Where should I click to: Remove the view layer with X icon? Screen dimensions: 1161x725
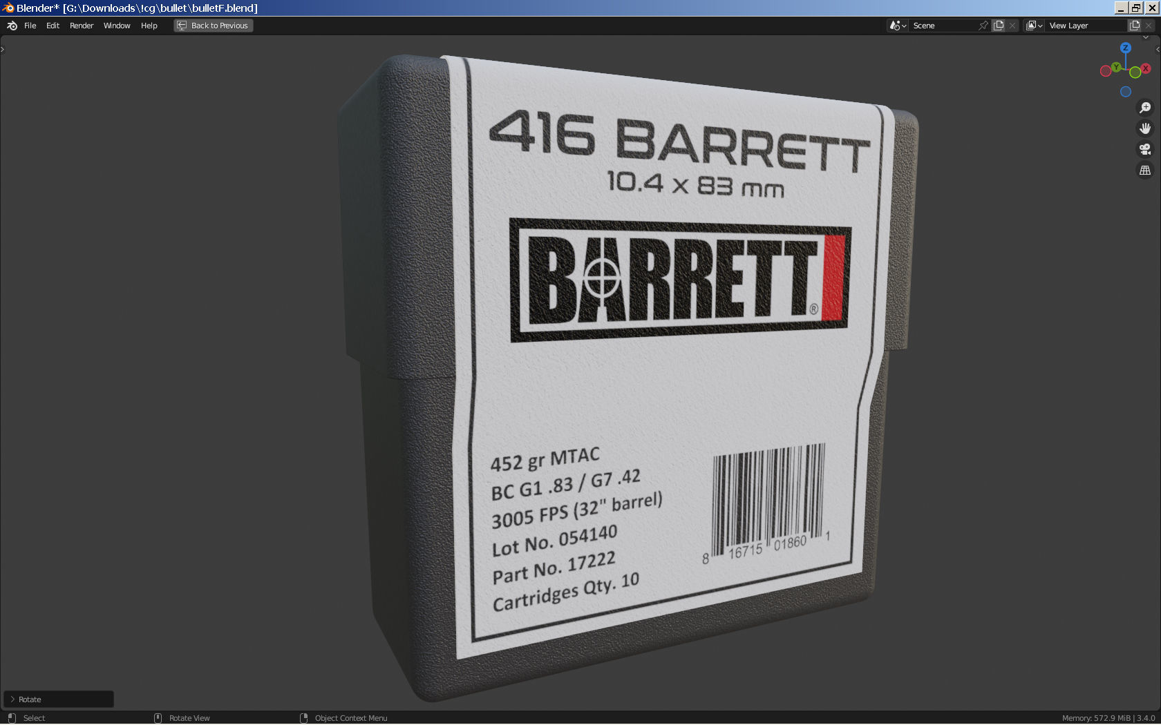[x=1149, y=26]
